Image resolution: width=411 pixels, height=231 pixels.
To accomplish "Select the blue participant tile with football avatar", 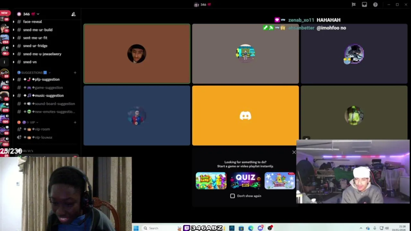I will coord(137,116).
